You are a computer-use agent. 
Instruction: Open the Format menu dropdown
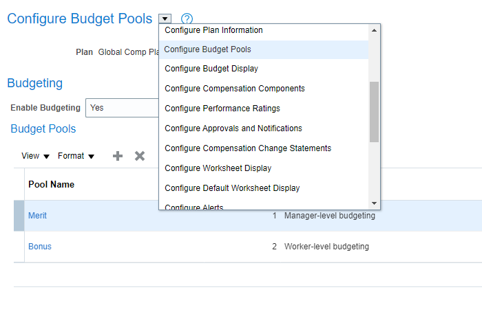click(x=76, y=156)
